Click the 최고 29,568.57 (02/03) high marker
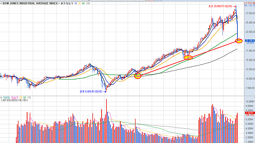255x143 pixels. [x=222, y=6]
